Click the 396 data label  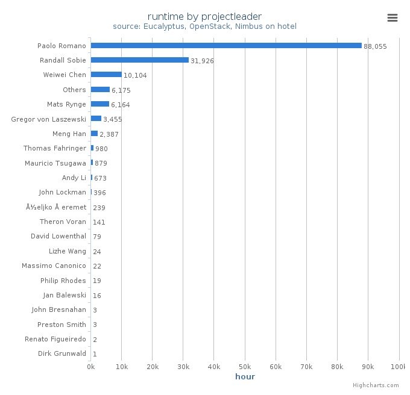[100, 193]
